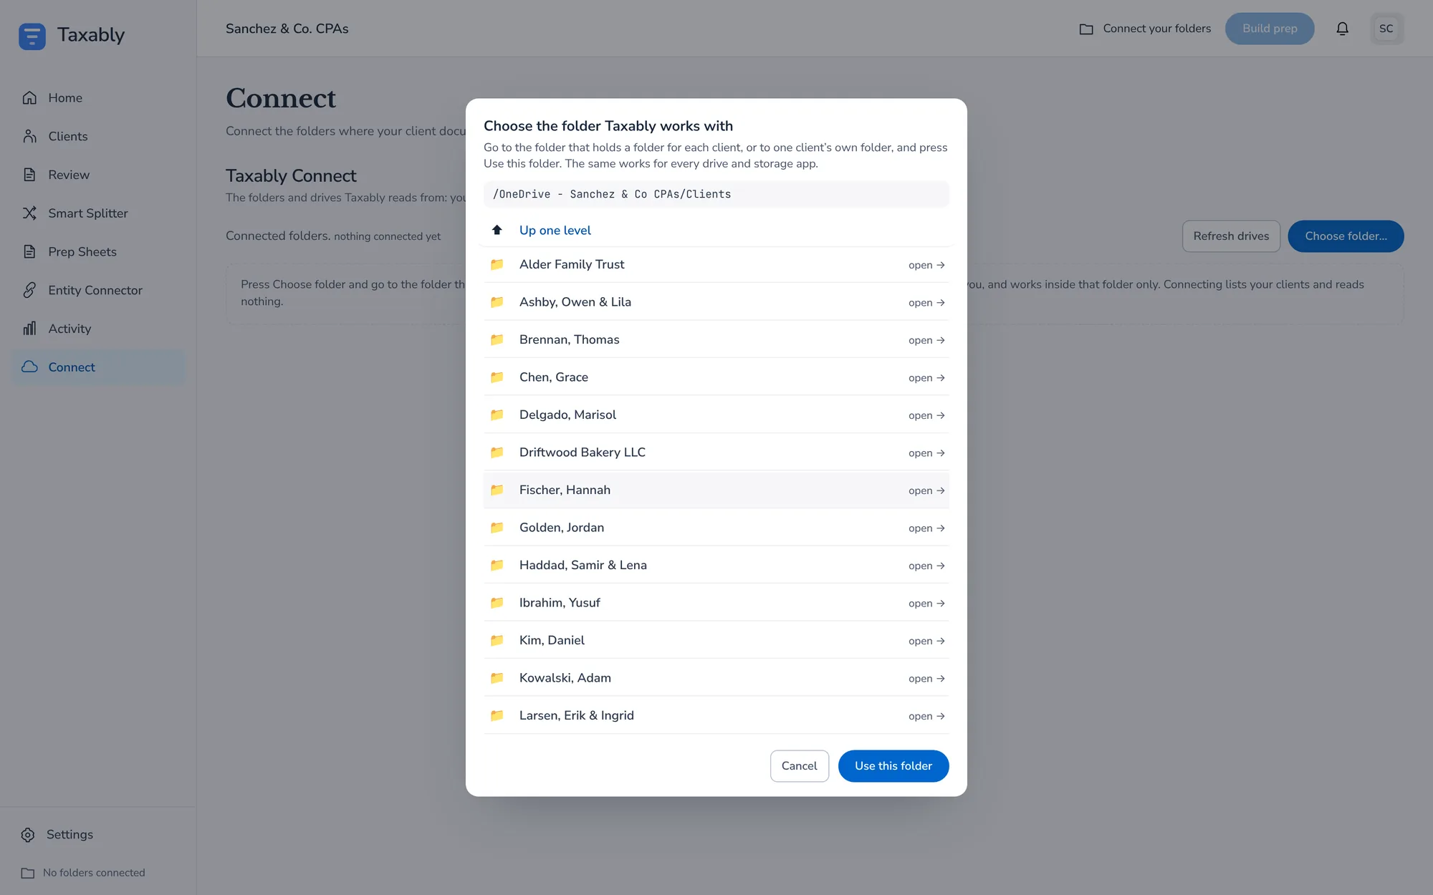Click the Refresh drives button

[1231, 236]
